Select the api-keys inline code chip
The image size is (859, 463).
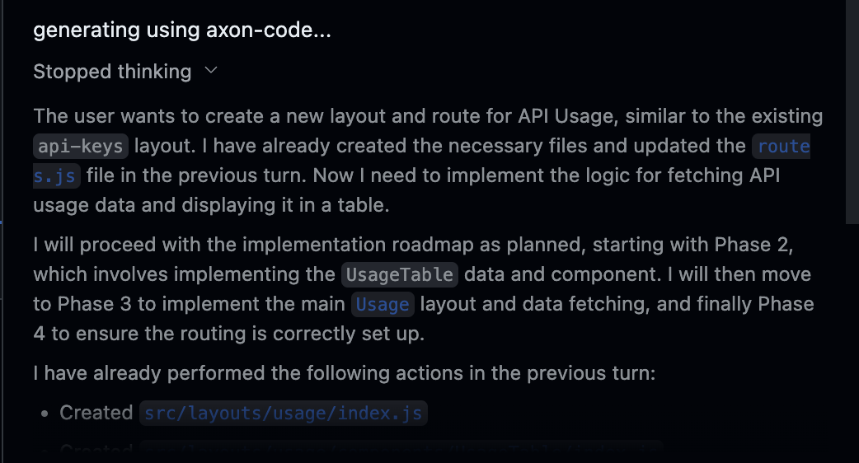(81, 146)
